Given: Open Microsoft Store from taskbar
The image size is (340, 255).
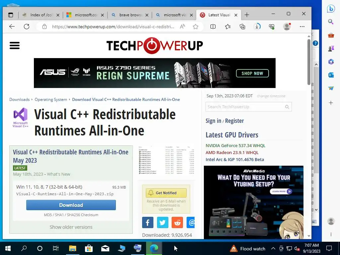Looking at the screenshot, I should (x=89, y=248).
